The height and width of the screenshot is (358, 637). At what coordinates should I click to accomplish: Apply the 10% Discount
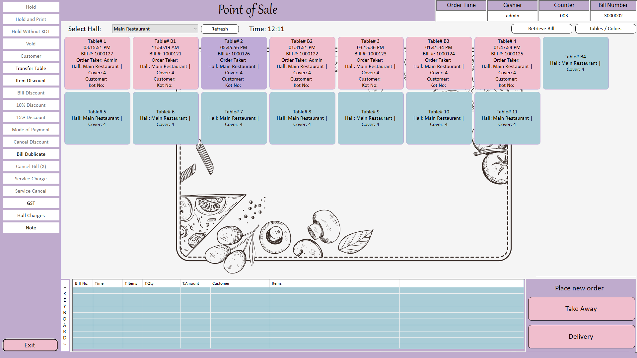click(x=31, y=105)
